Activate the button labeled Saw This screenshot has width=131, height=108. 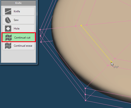point(18,20)
